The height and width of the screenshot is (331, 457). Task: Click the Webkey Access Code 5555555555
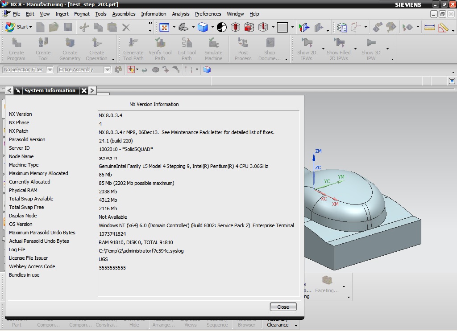112,268
